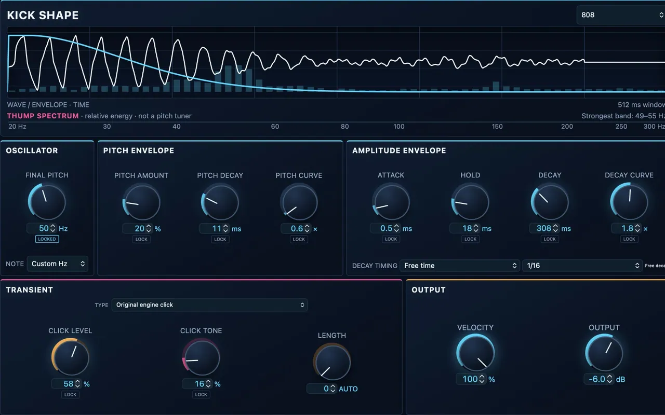Click the "Strongest band: 49–55 Hz" readout
The height and width of the screenshot is (415, 665).
click(623, 116)
